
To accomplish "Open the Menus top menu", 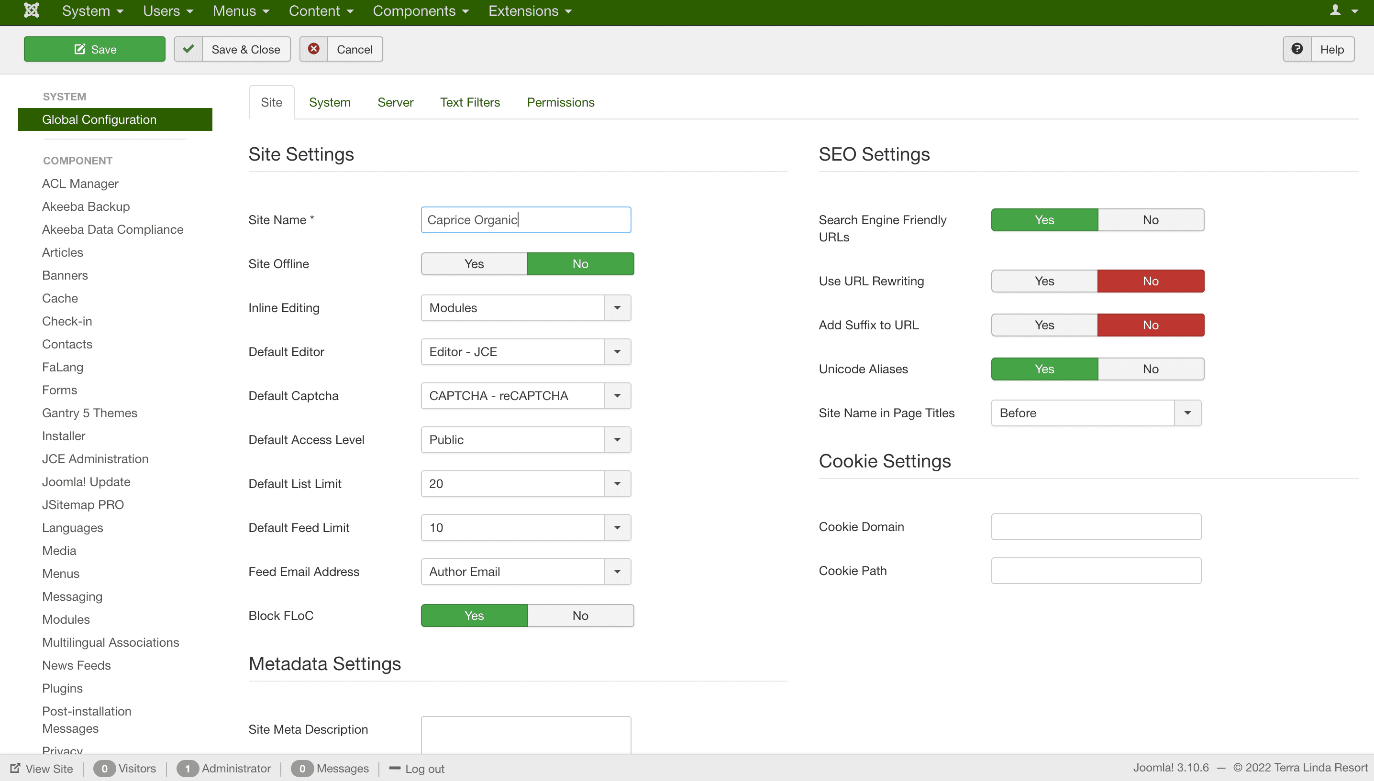I will click(x=241, y=11).
